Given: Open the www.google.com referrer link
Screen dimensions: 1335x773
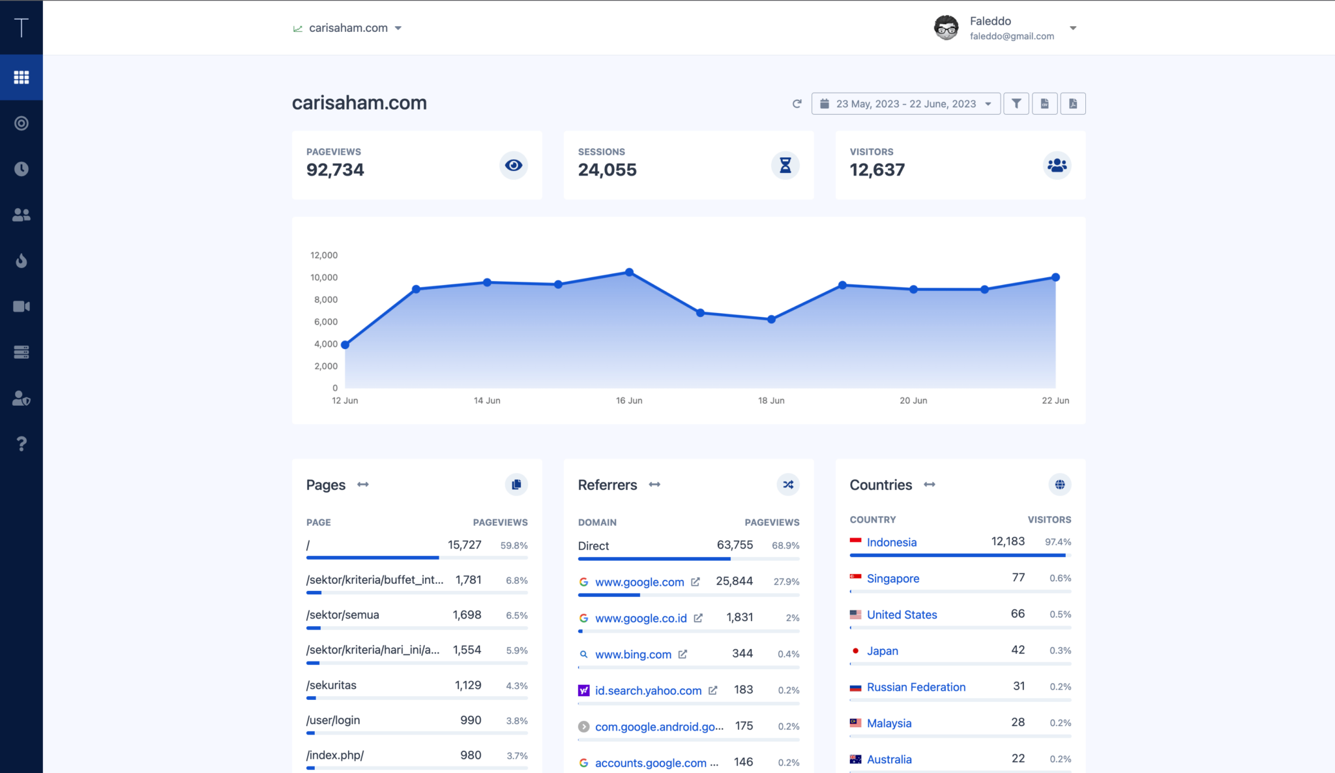Looking at the screenshot, I should [639, 582].
